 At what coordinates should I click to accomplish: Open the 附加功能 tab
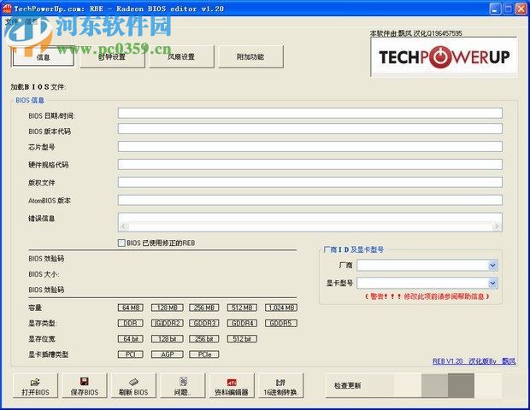pos(250,56)
